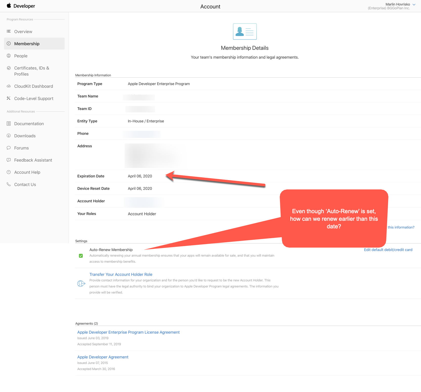Viewport: 421px width, 392px height.
Task: Click the People person icon
Action: pyautogui.click(x=9, y=56)
